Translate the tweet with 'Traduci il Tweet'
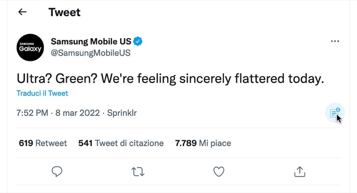 (42, 93)
